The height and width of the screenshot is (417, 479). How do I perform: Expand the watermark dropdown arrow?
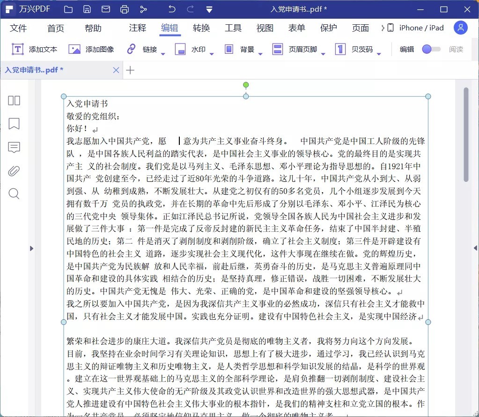tap(212, 53)
